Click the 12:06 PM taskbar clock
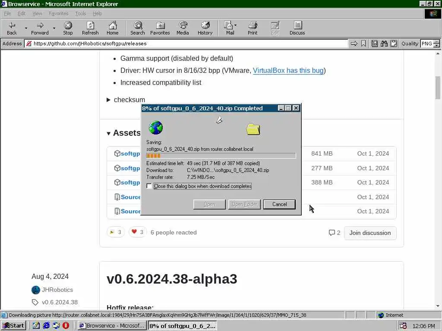 [423, 326]
